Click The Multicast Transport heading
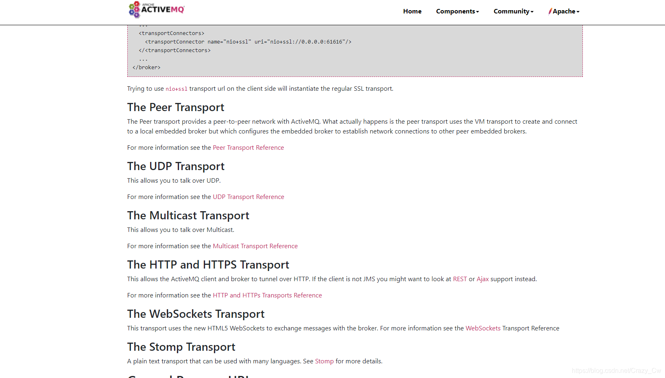This screenshot has height=378, width=665. (x=188, y=215)
